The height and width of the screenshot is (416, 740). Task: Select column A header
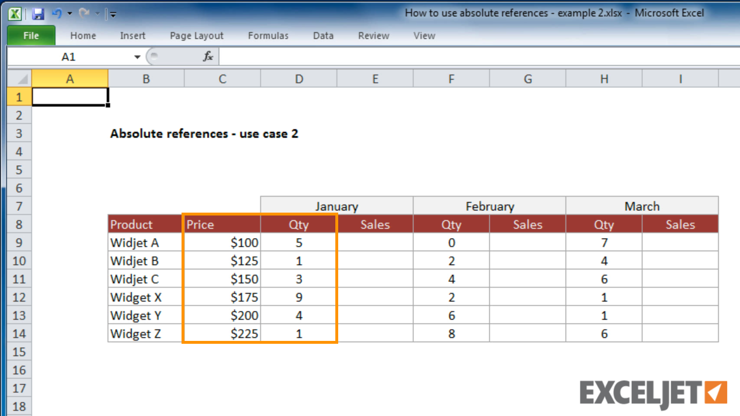[x=70, y=79]
